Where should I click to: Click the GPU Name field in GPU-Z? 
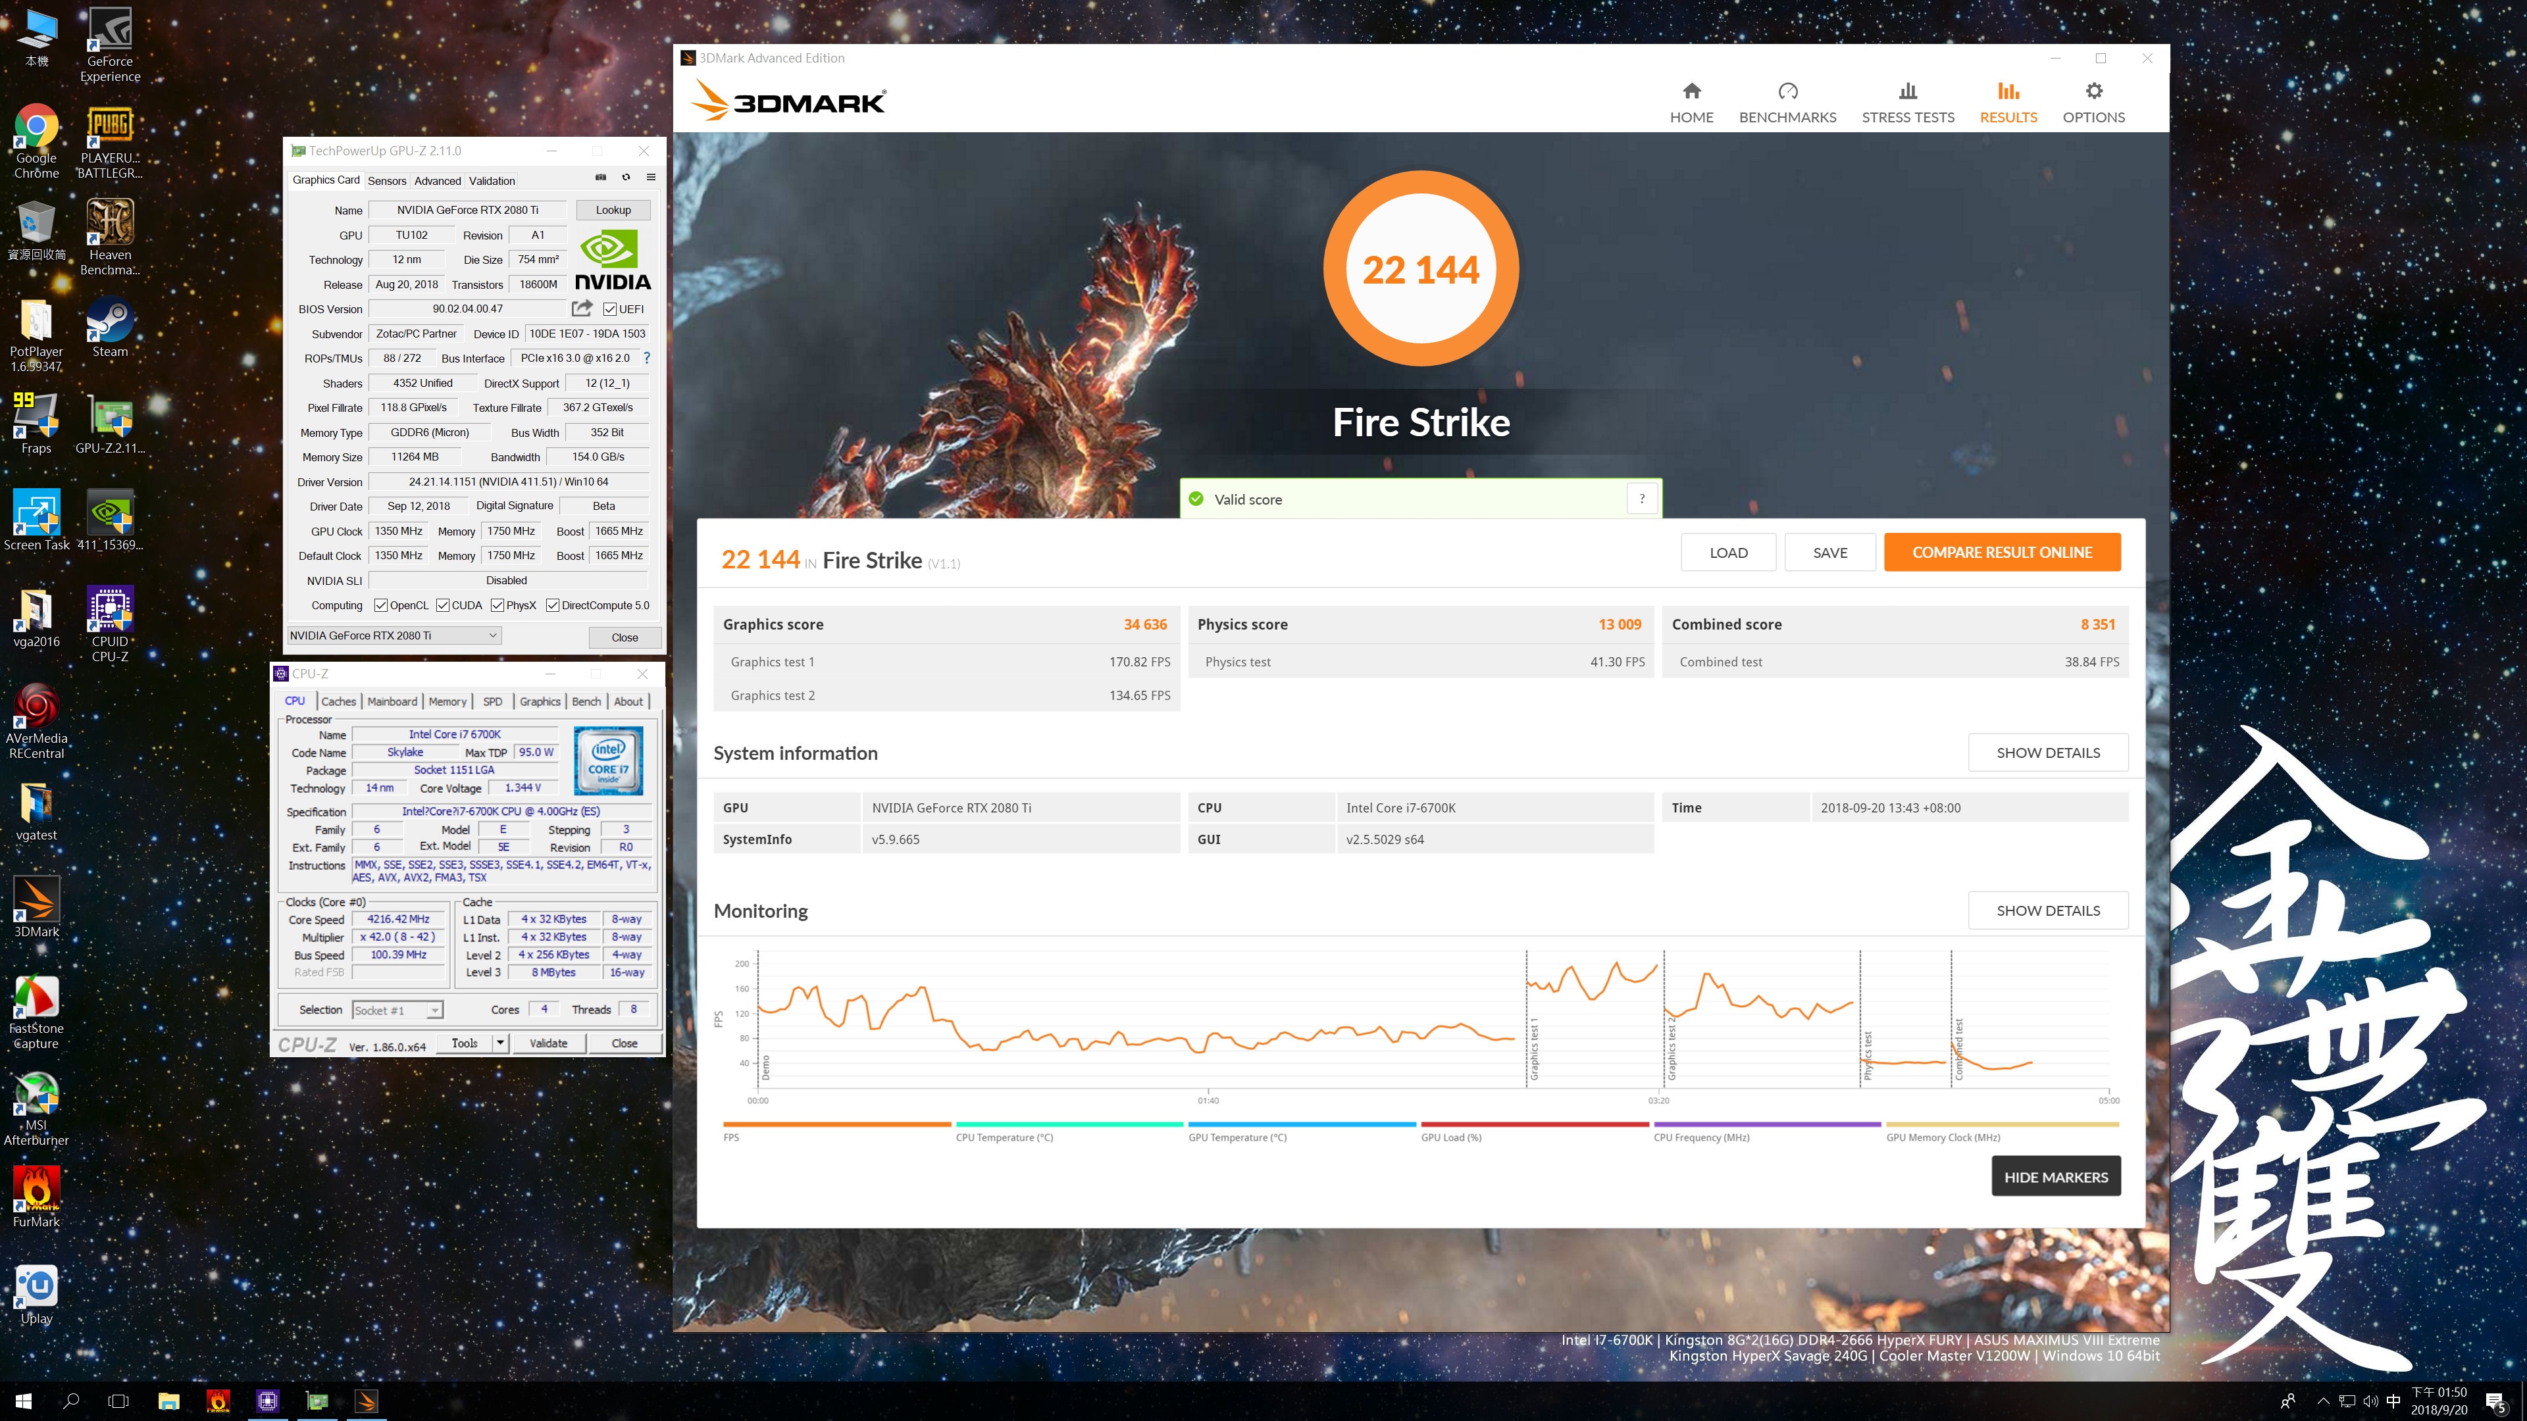pyautogui.click(x=467, y=210)
